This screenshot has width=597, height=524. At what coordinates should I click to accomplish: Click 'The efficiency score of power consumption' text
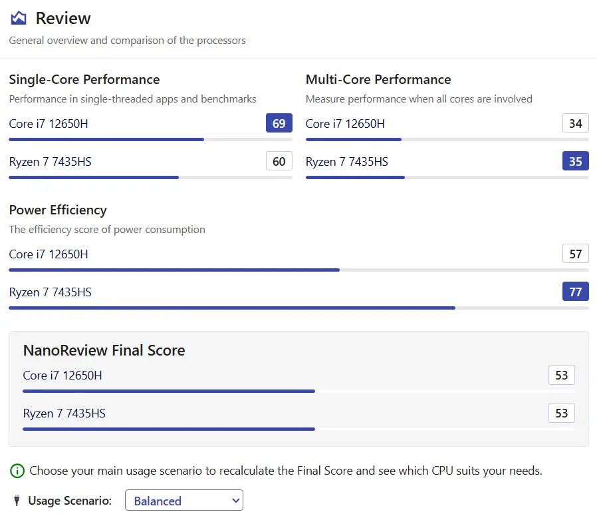point(107,230)
